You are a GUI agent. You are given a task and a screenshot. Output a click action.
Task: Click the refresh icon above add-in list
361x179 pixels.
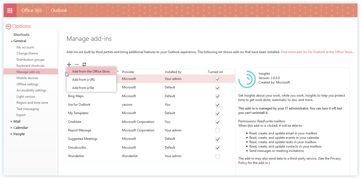84,65
